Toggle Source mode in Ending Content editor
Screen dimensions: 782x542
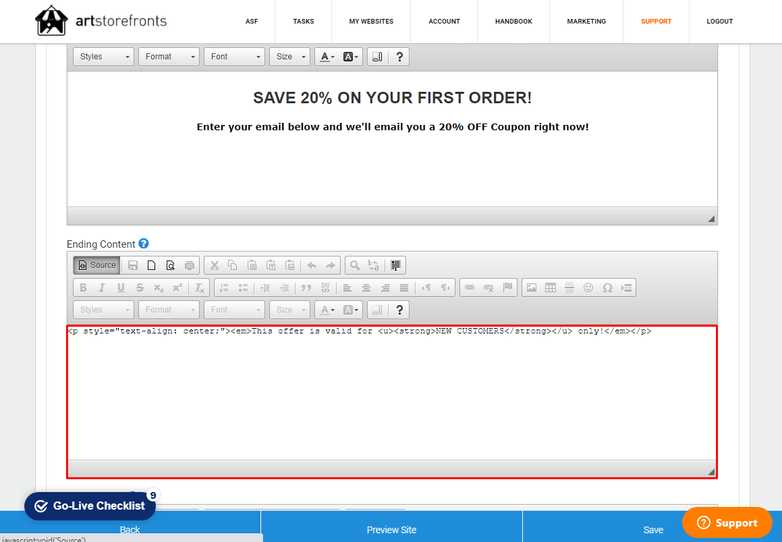pyautogui.click(x=96, y=265)
